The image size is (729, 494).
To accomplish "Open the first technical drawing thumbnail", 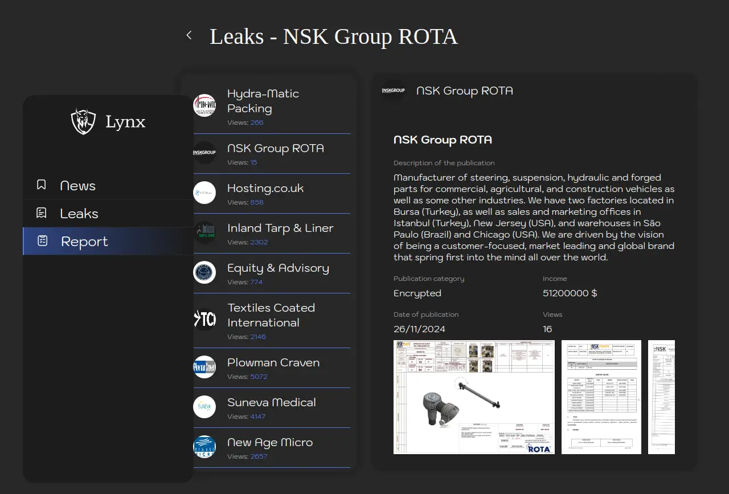I will (474, 397).
